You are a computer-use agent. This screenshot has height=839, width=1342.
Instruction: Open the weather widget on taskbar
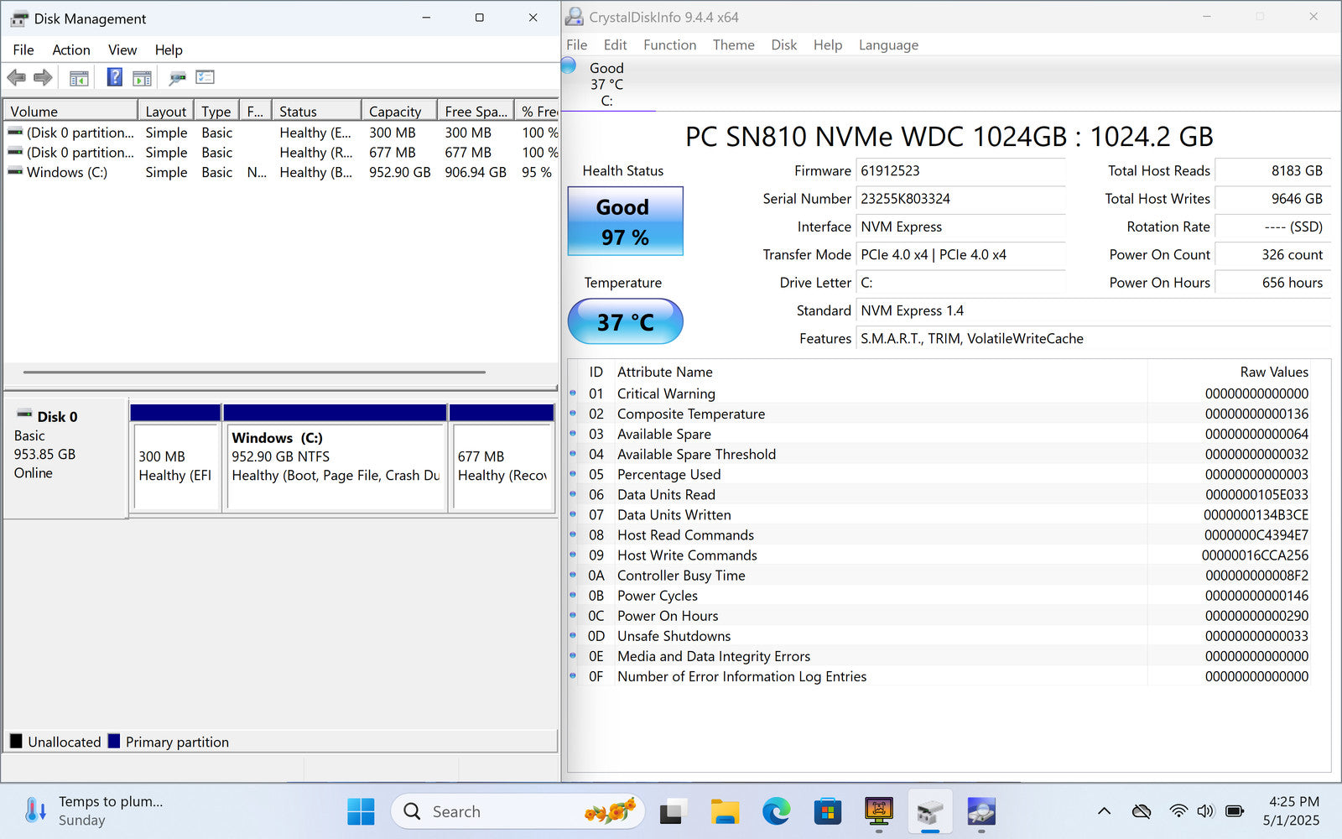pyautogui.click(x=92, y=811)
